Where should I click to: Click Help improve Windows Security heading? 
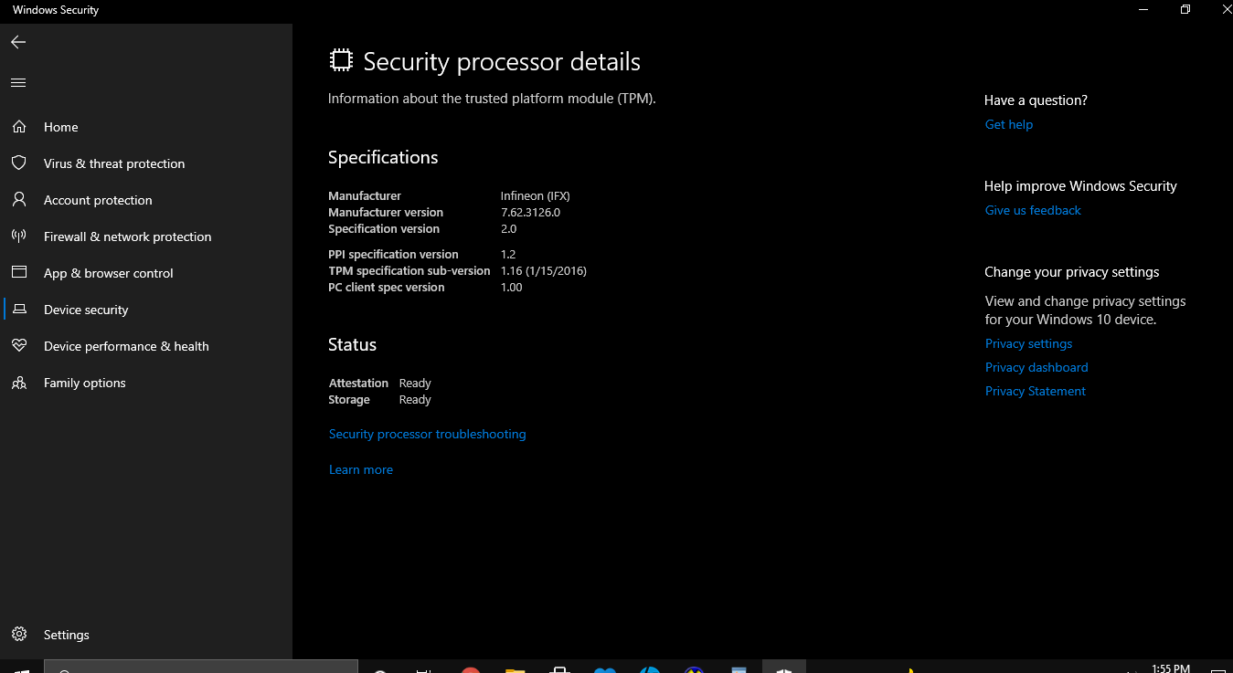pos(1080,186)
